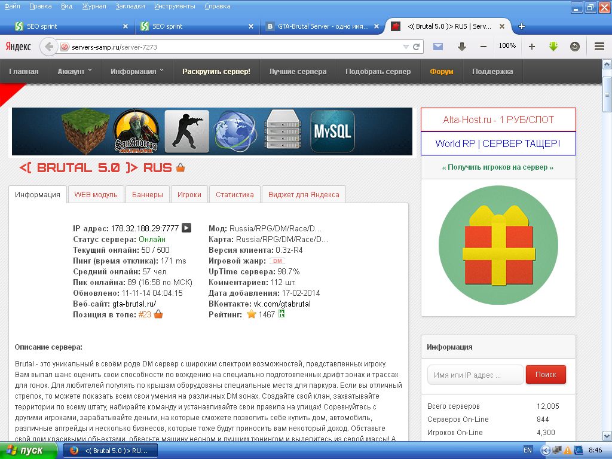The width and height of the screenshot is (612, 459).
Task: Focus the Имя или IP адрес search field
Action: 475,375
